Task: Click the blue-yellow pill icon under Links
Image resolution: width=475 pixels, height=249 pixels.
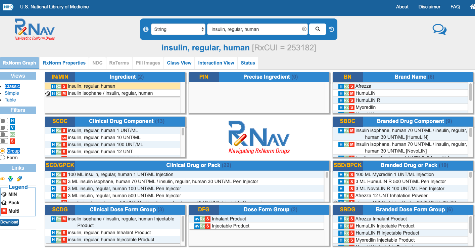Action: point(19,178)
